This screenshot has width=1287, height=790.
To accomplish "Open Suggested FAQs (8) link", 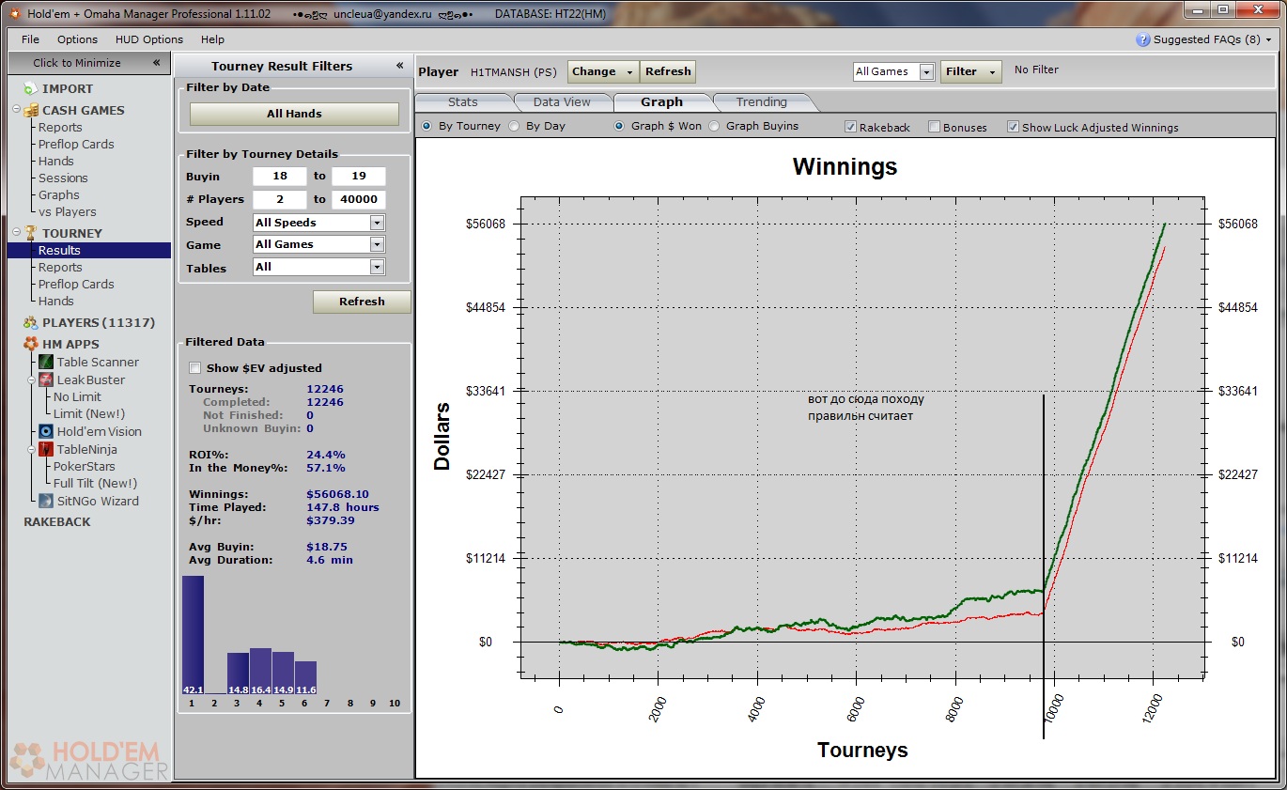I will point(1207,39).
